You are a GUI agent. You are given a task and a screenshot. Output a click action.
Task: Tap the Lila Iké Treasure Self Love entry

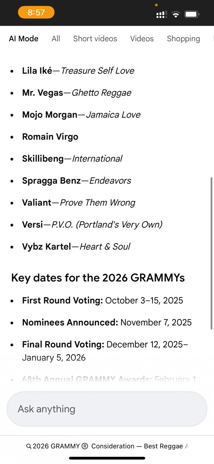click(x=78, y=71)
